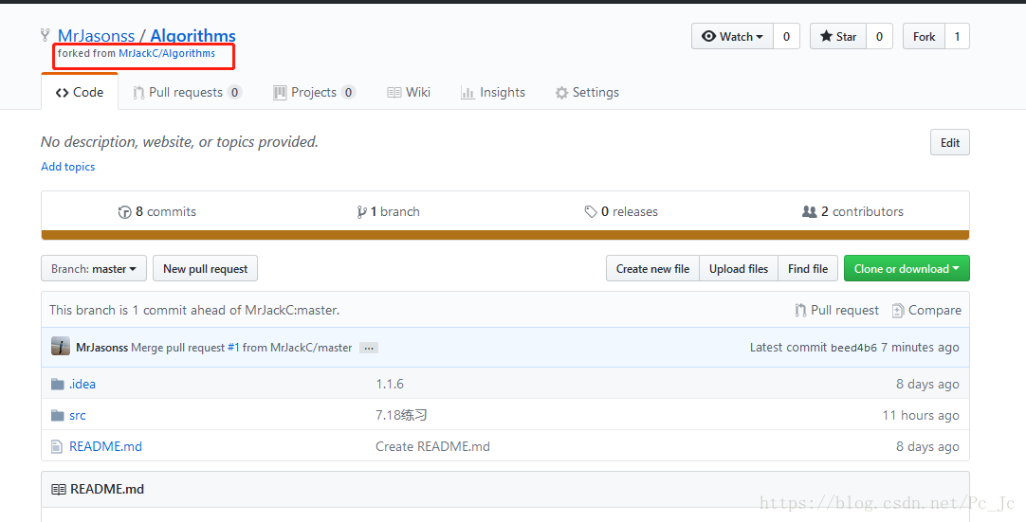This screenshot has width=1026, height=522.
Task: Click the Upload files button
Action: pyautogui.click(x=739, y=269)
